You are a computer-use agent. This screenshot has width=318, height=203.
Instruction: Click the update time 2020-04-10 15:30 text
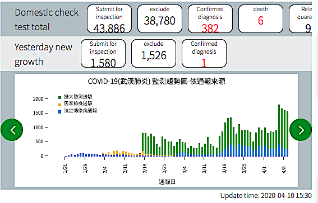tap(266, 196)
